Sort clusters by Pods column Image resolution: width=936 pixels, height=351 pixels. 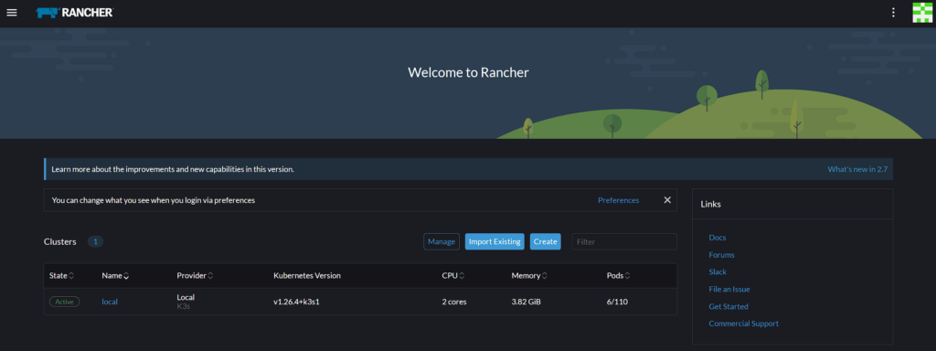point(619,276)
